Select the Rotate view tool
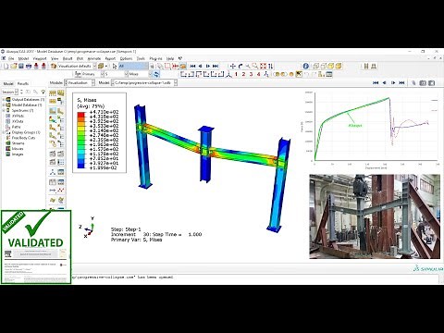 coord(240,66)
